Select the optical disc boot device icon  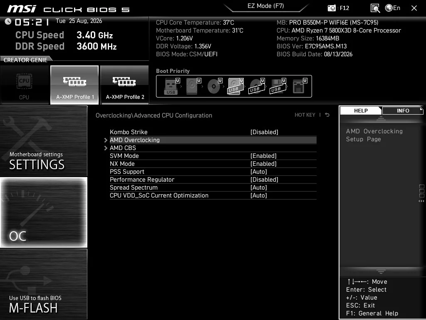click(214, 86)
